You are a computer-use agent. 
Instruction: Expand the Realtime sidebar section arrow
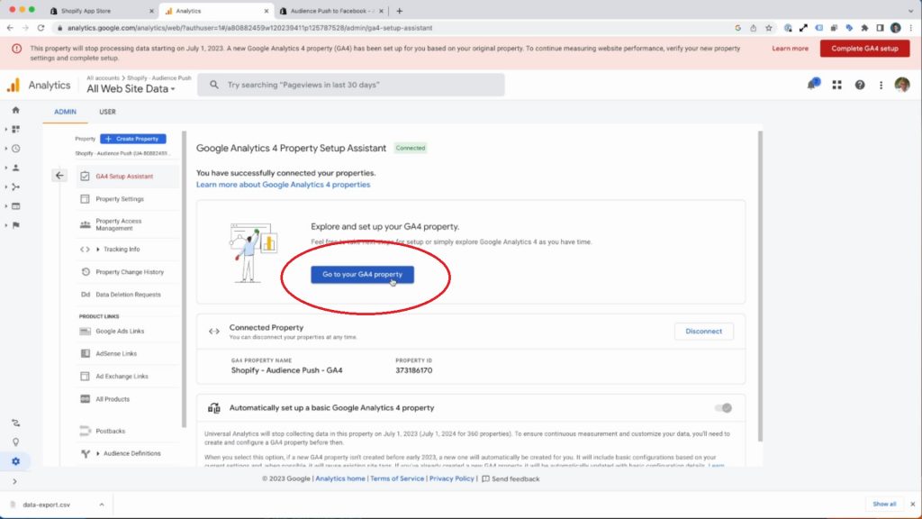tap(6, 149)
